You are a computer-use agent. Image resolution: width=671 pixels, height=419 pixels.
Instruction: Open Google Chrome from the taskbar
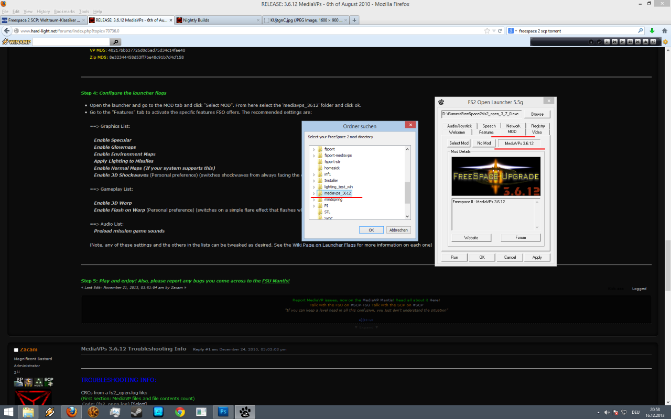coord(179,412)
